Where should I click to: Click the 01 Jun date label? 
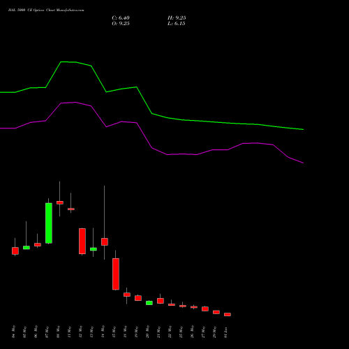225,332
